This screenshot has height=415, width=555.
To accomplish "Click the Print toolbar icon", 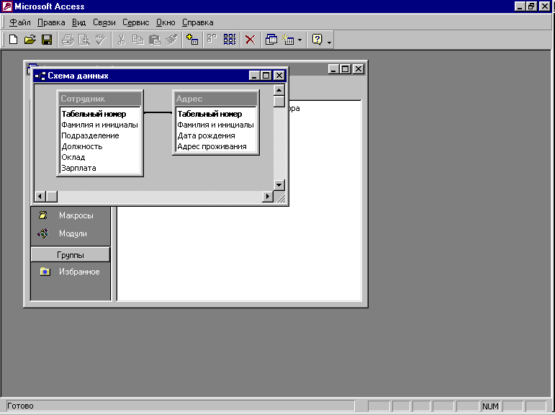I will [x=67, y=40].
